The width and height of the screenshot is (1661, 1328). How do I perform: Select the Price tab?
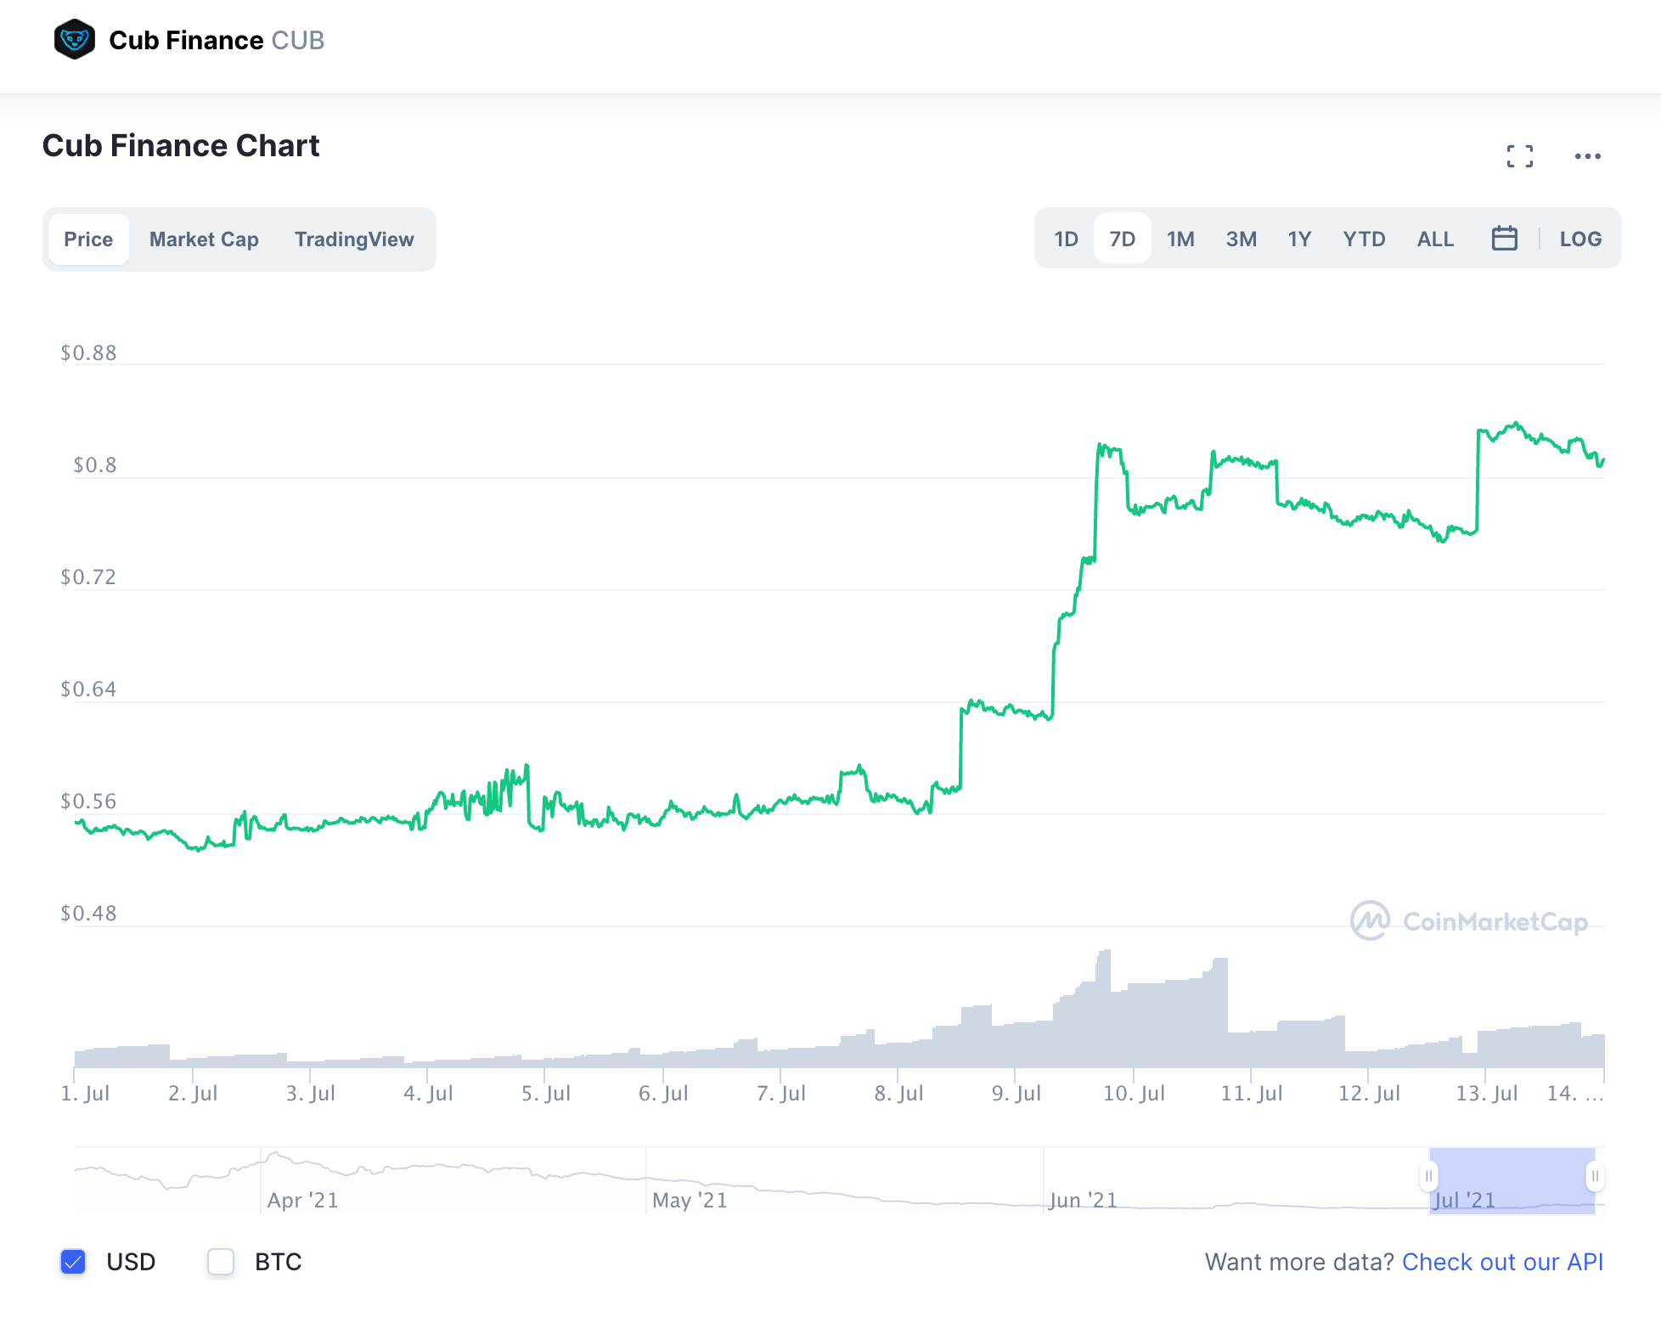(88, 239)
